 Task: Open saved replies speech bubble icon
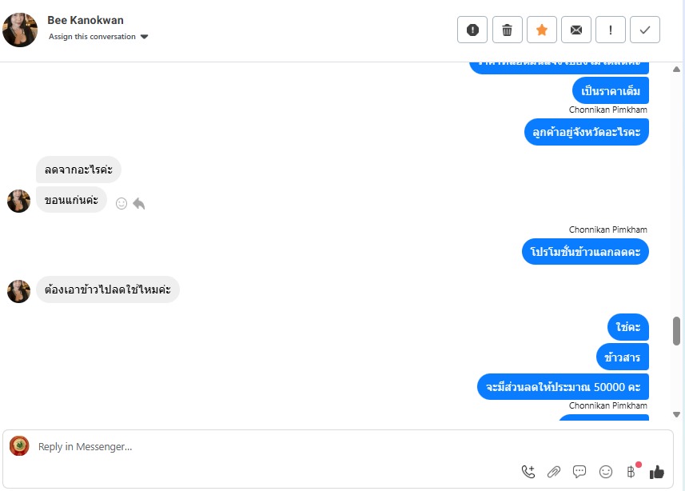579,472
